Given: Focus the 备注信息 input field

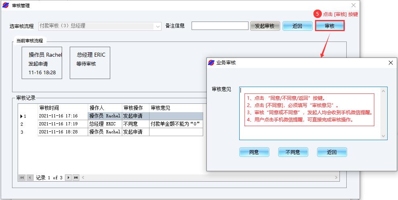Looking at the screenshot, I should pos(220,26).
